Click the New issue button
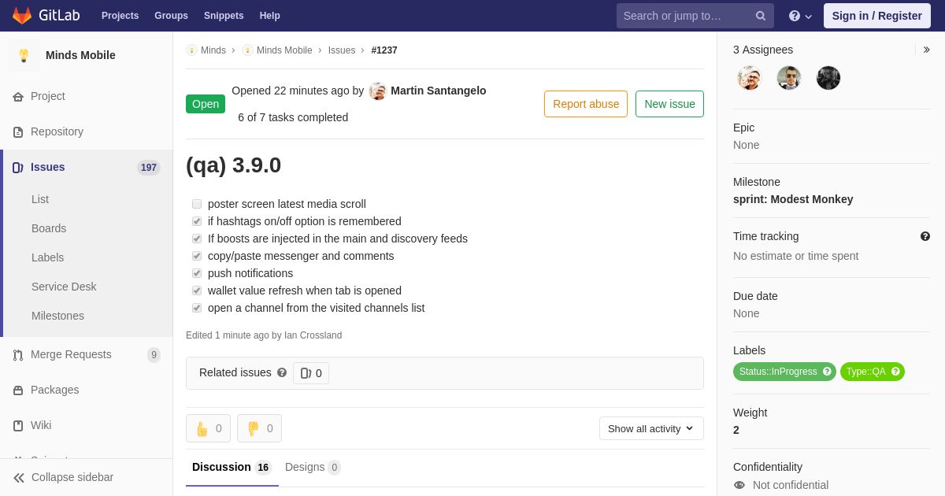Viewport: 945px width, 496px height. (669, 104)
